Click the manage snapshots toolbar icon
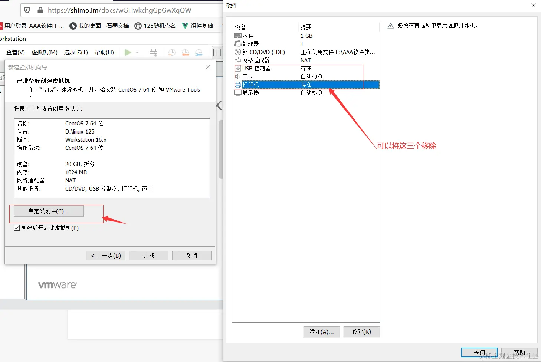Viewport: 541px width, 362px height. (x=199, y=53)
